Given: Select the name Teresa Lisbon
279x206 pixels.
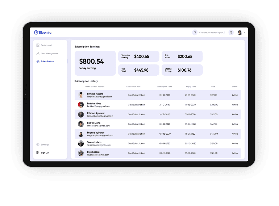Looking at the screenshot, I should coord(94,142).
